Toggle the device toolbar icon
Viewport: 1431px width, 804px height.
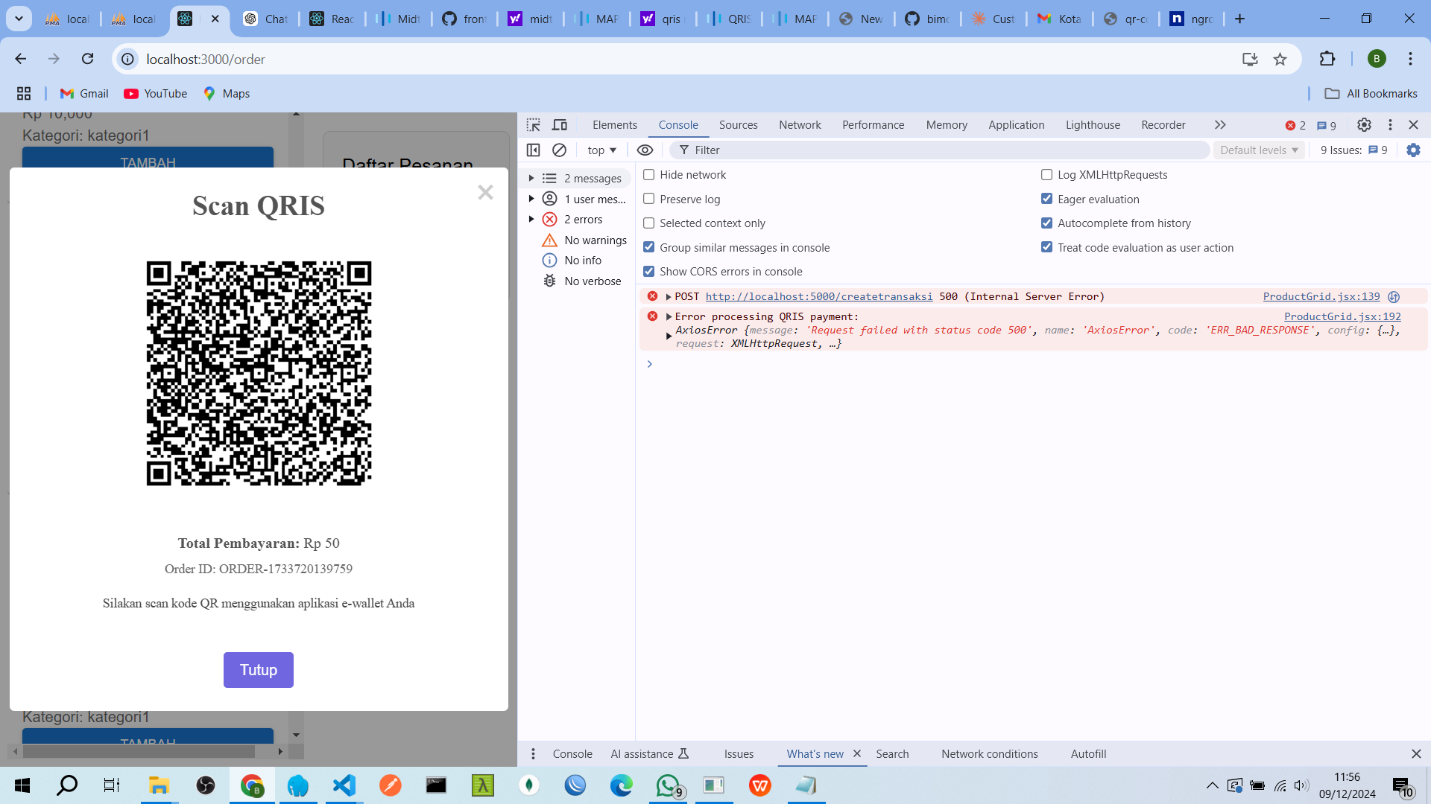point(560,125)
